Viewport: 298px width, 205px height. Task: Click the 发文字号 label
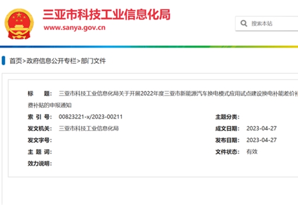tap(40, 140)
